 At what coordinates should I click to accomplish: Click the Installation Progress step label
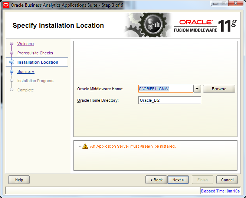tap(35, 81)
